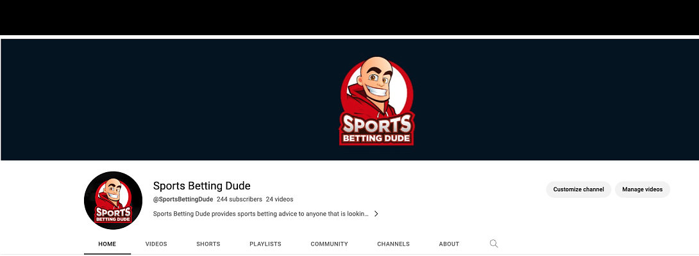Go to the SHORTS tab
The height and width of the screenshot is (256, 699).
tap(208, 244)
